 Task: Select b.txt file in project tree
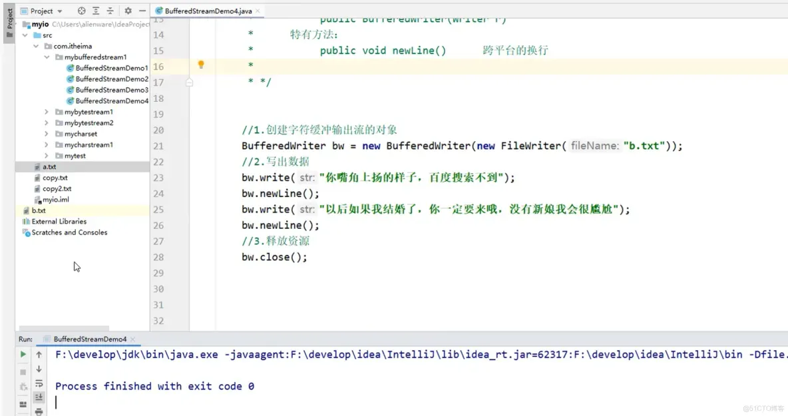tap(38, 210)
